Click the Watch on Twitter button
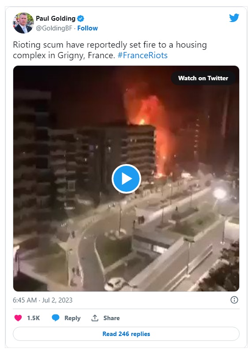Screen dimensions: 252x351 click(x=203, y=78)
